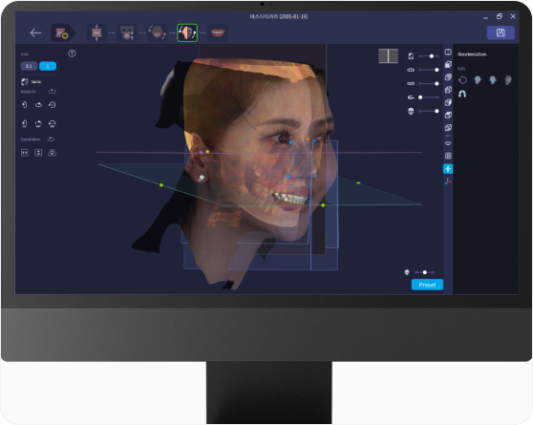This screenshot has height=425, width=533.
Task: Select the first cube view orientation
Action: point(448,64)
